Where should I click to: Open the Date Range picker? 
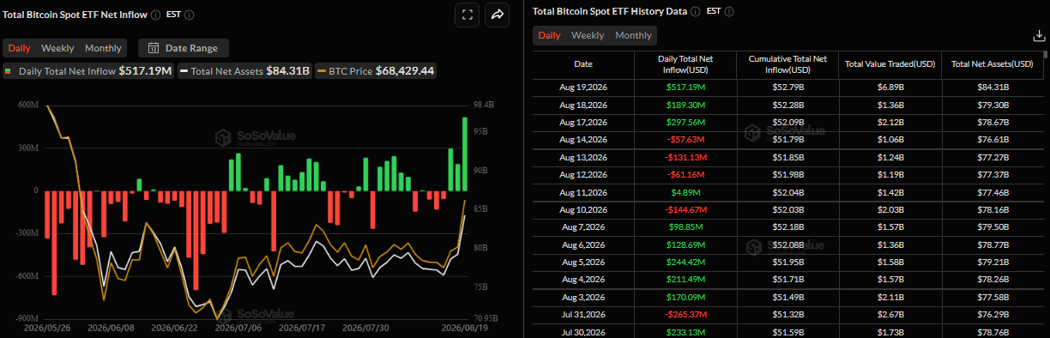[x=184, y=48]
